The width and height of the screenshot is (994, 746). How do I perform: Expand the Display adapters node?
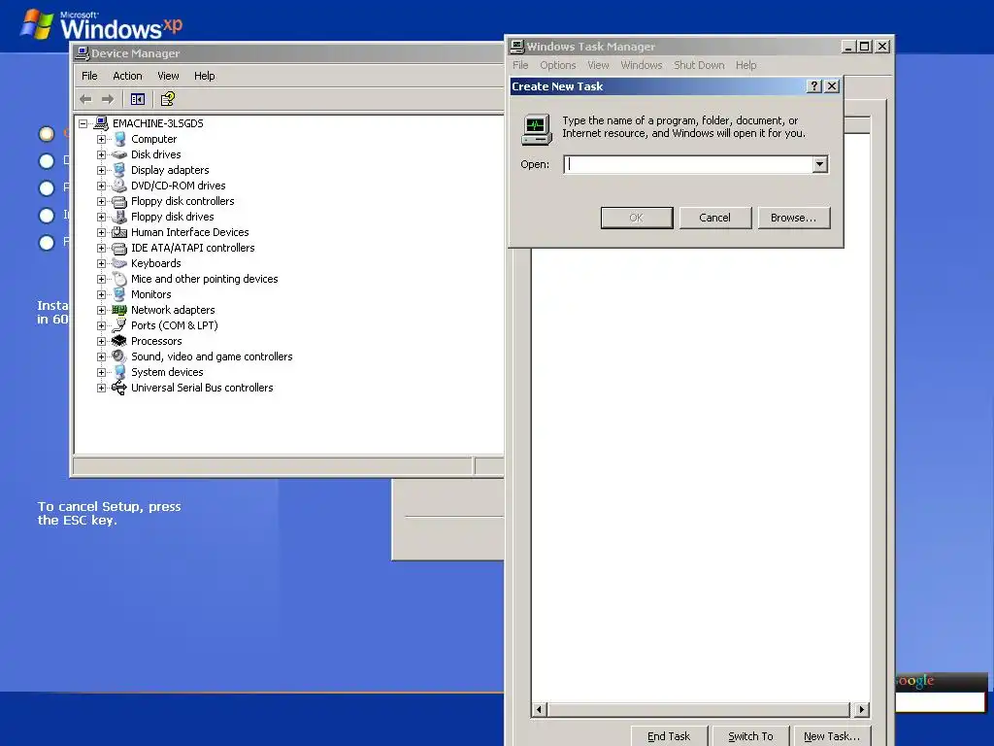pos(101,170)
